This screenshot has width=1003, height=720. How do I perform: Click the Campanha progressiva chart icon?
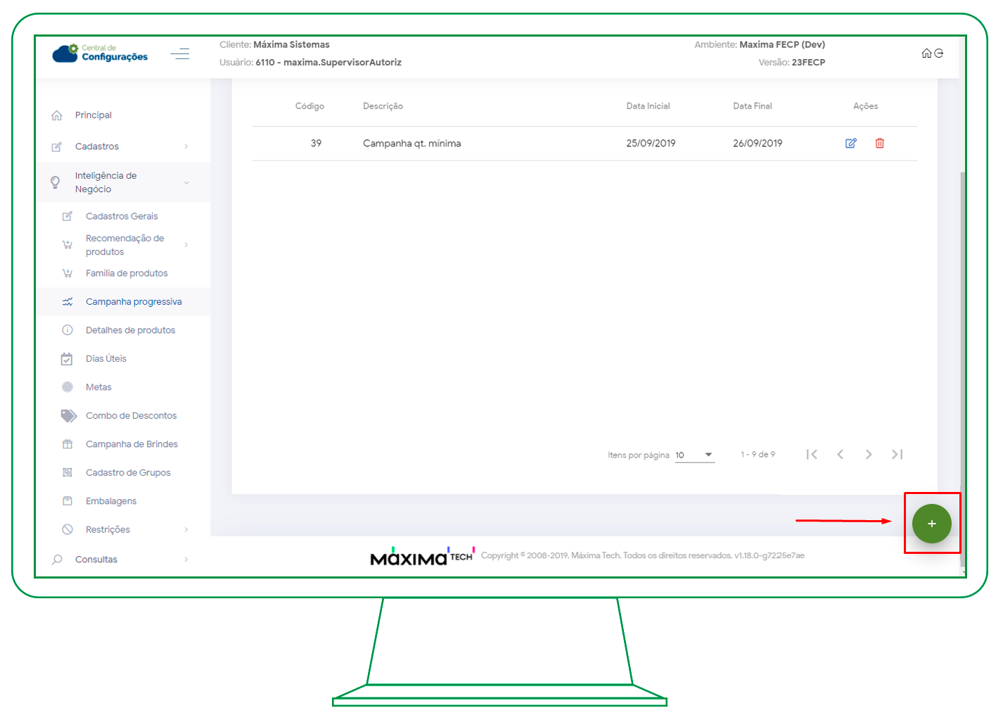[68, 302]
